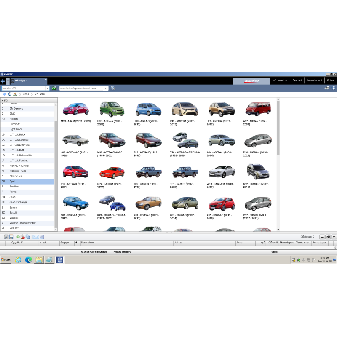Click the save floppy disk icon
The width and height of the screenshot is (337, 337).
pyautogui.click(x=11, y=237)
